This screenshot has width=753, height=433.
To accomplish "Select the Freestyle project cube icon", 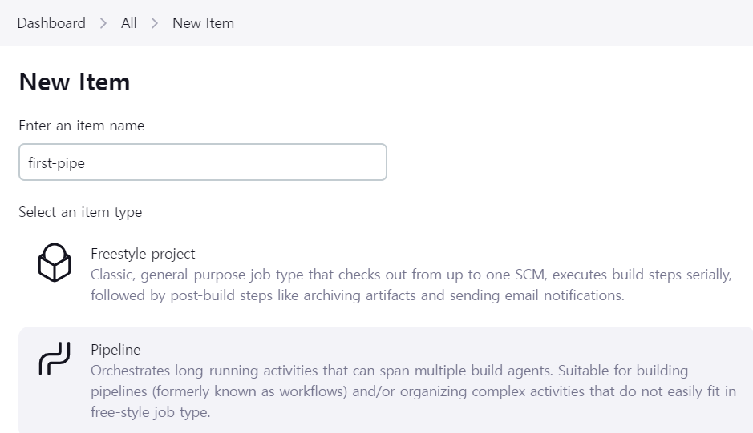I will click(55, 263).
